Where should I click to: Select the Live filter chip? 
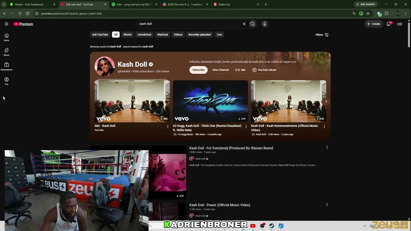(219, 35)
